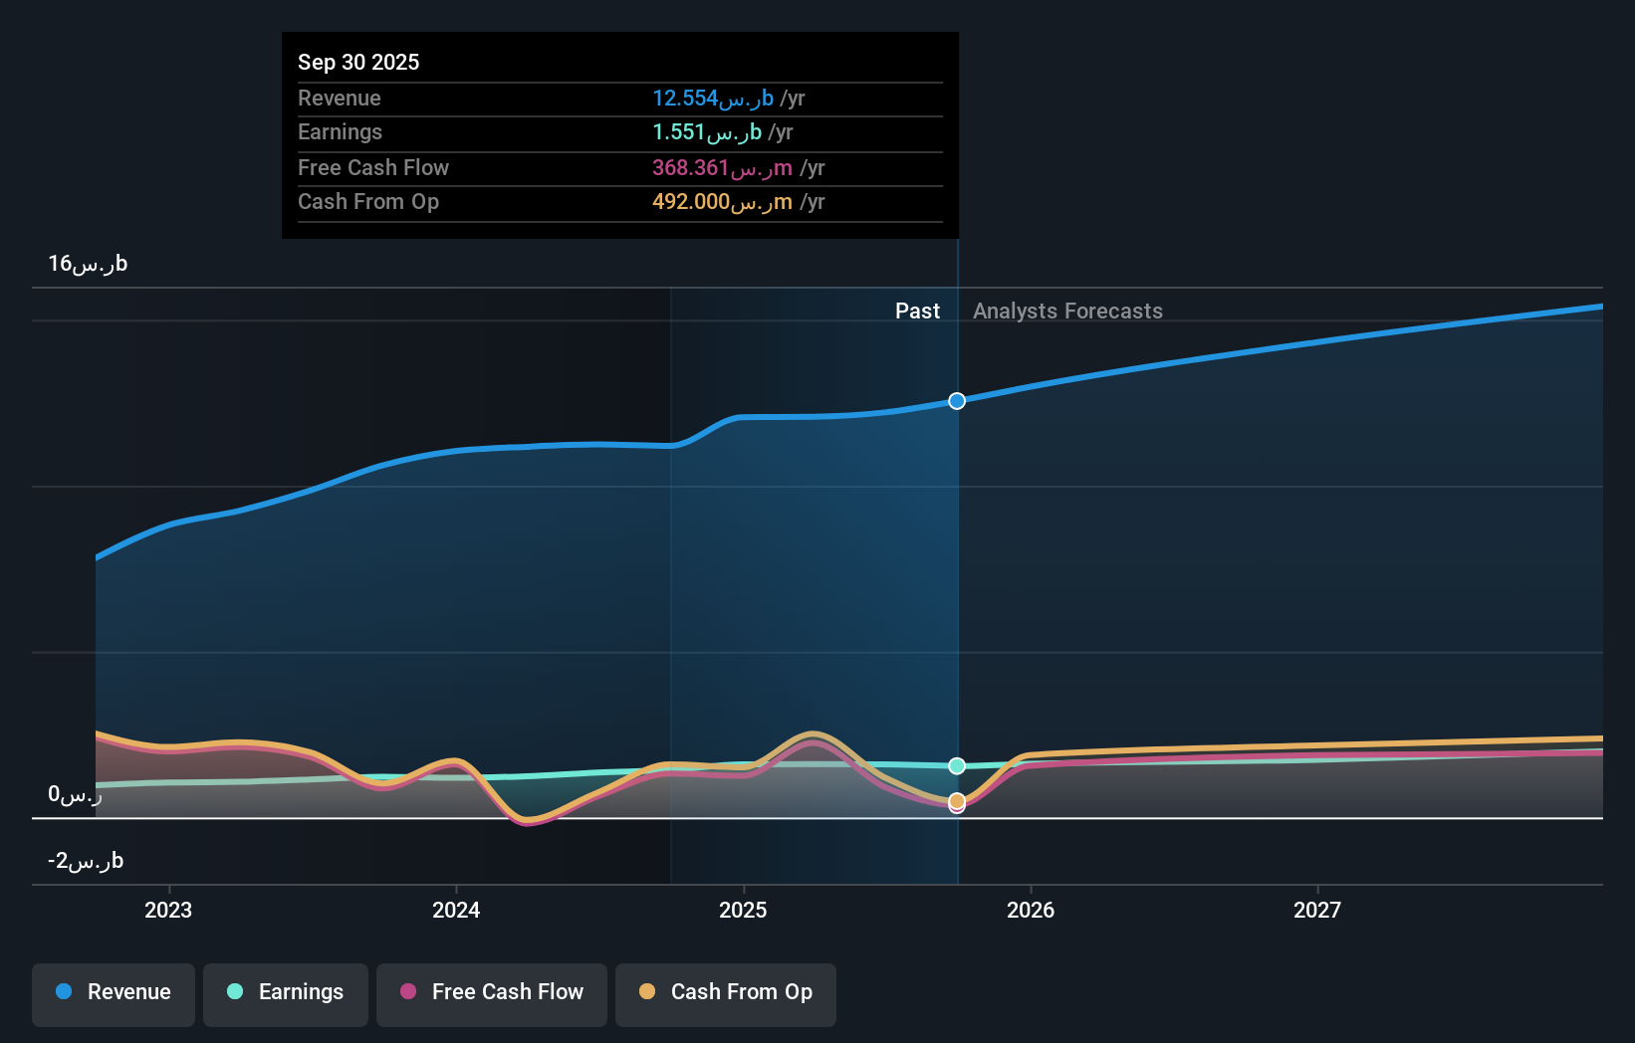The width and height of the screenshot is (1635, 1043).
Task: Click the pink Free Cash Flow legend dot
Action: (408, 992)
